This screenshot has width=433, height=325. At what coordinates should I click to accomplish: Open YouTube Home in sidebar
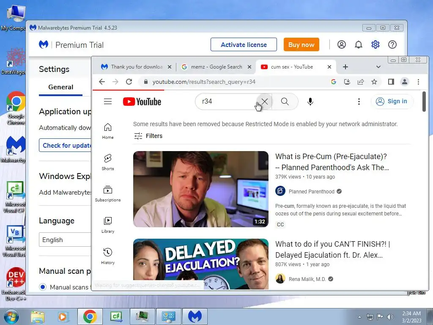point(108,131)
